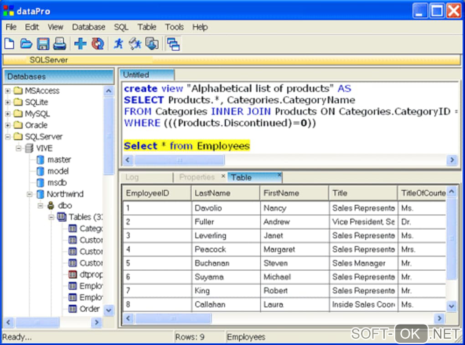The image size is (465, 345).
Task: Click the SQL editor horizontal scrollbar thumb
Action: (x=179, y=160)
